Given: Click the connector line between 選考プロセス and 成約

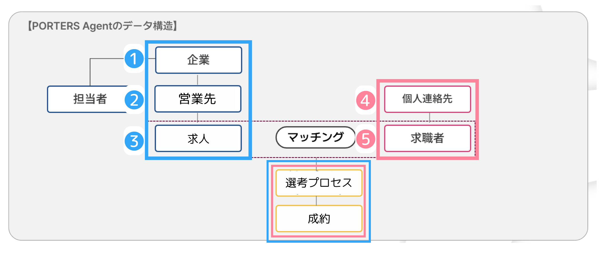Looking at the screenshot, I should [x=316, y=201].
